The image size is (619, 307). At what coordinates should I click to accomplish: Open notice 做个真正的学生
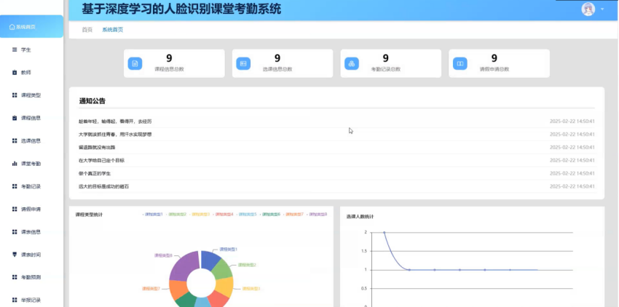(95, 173)
